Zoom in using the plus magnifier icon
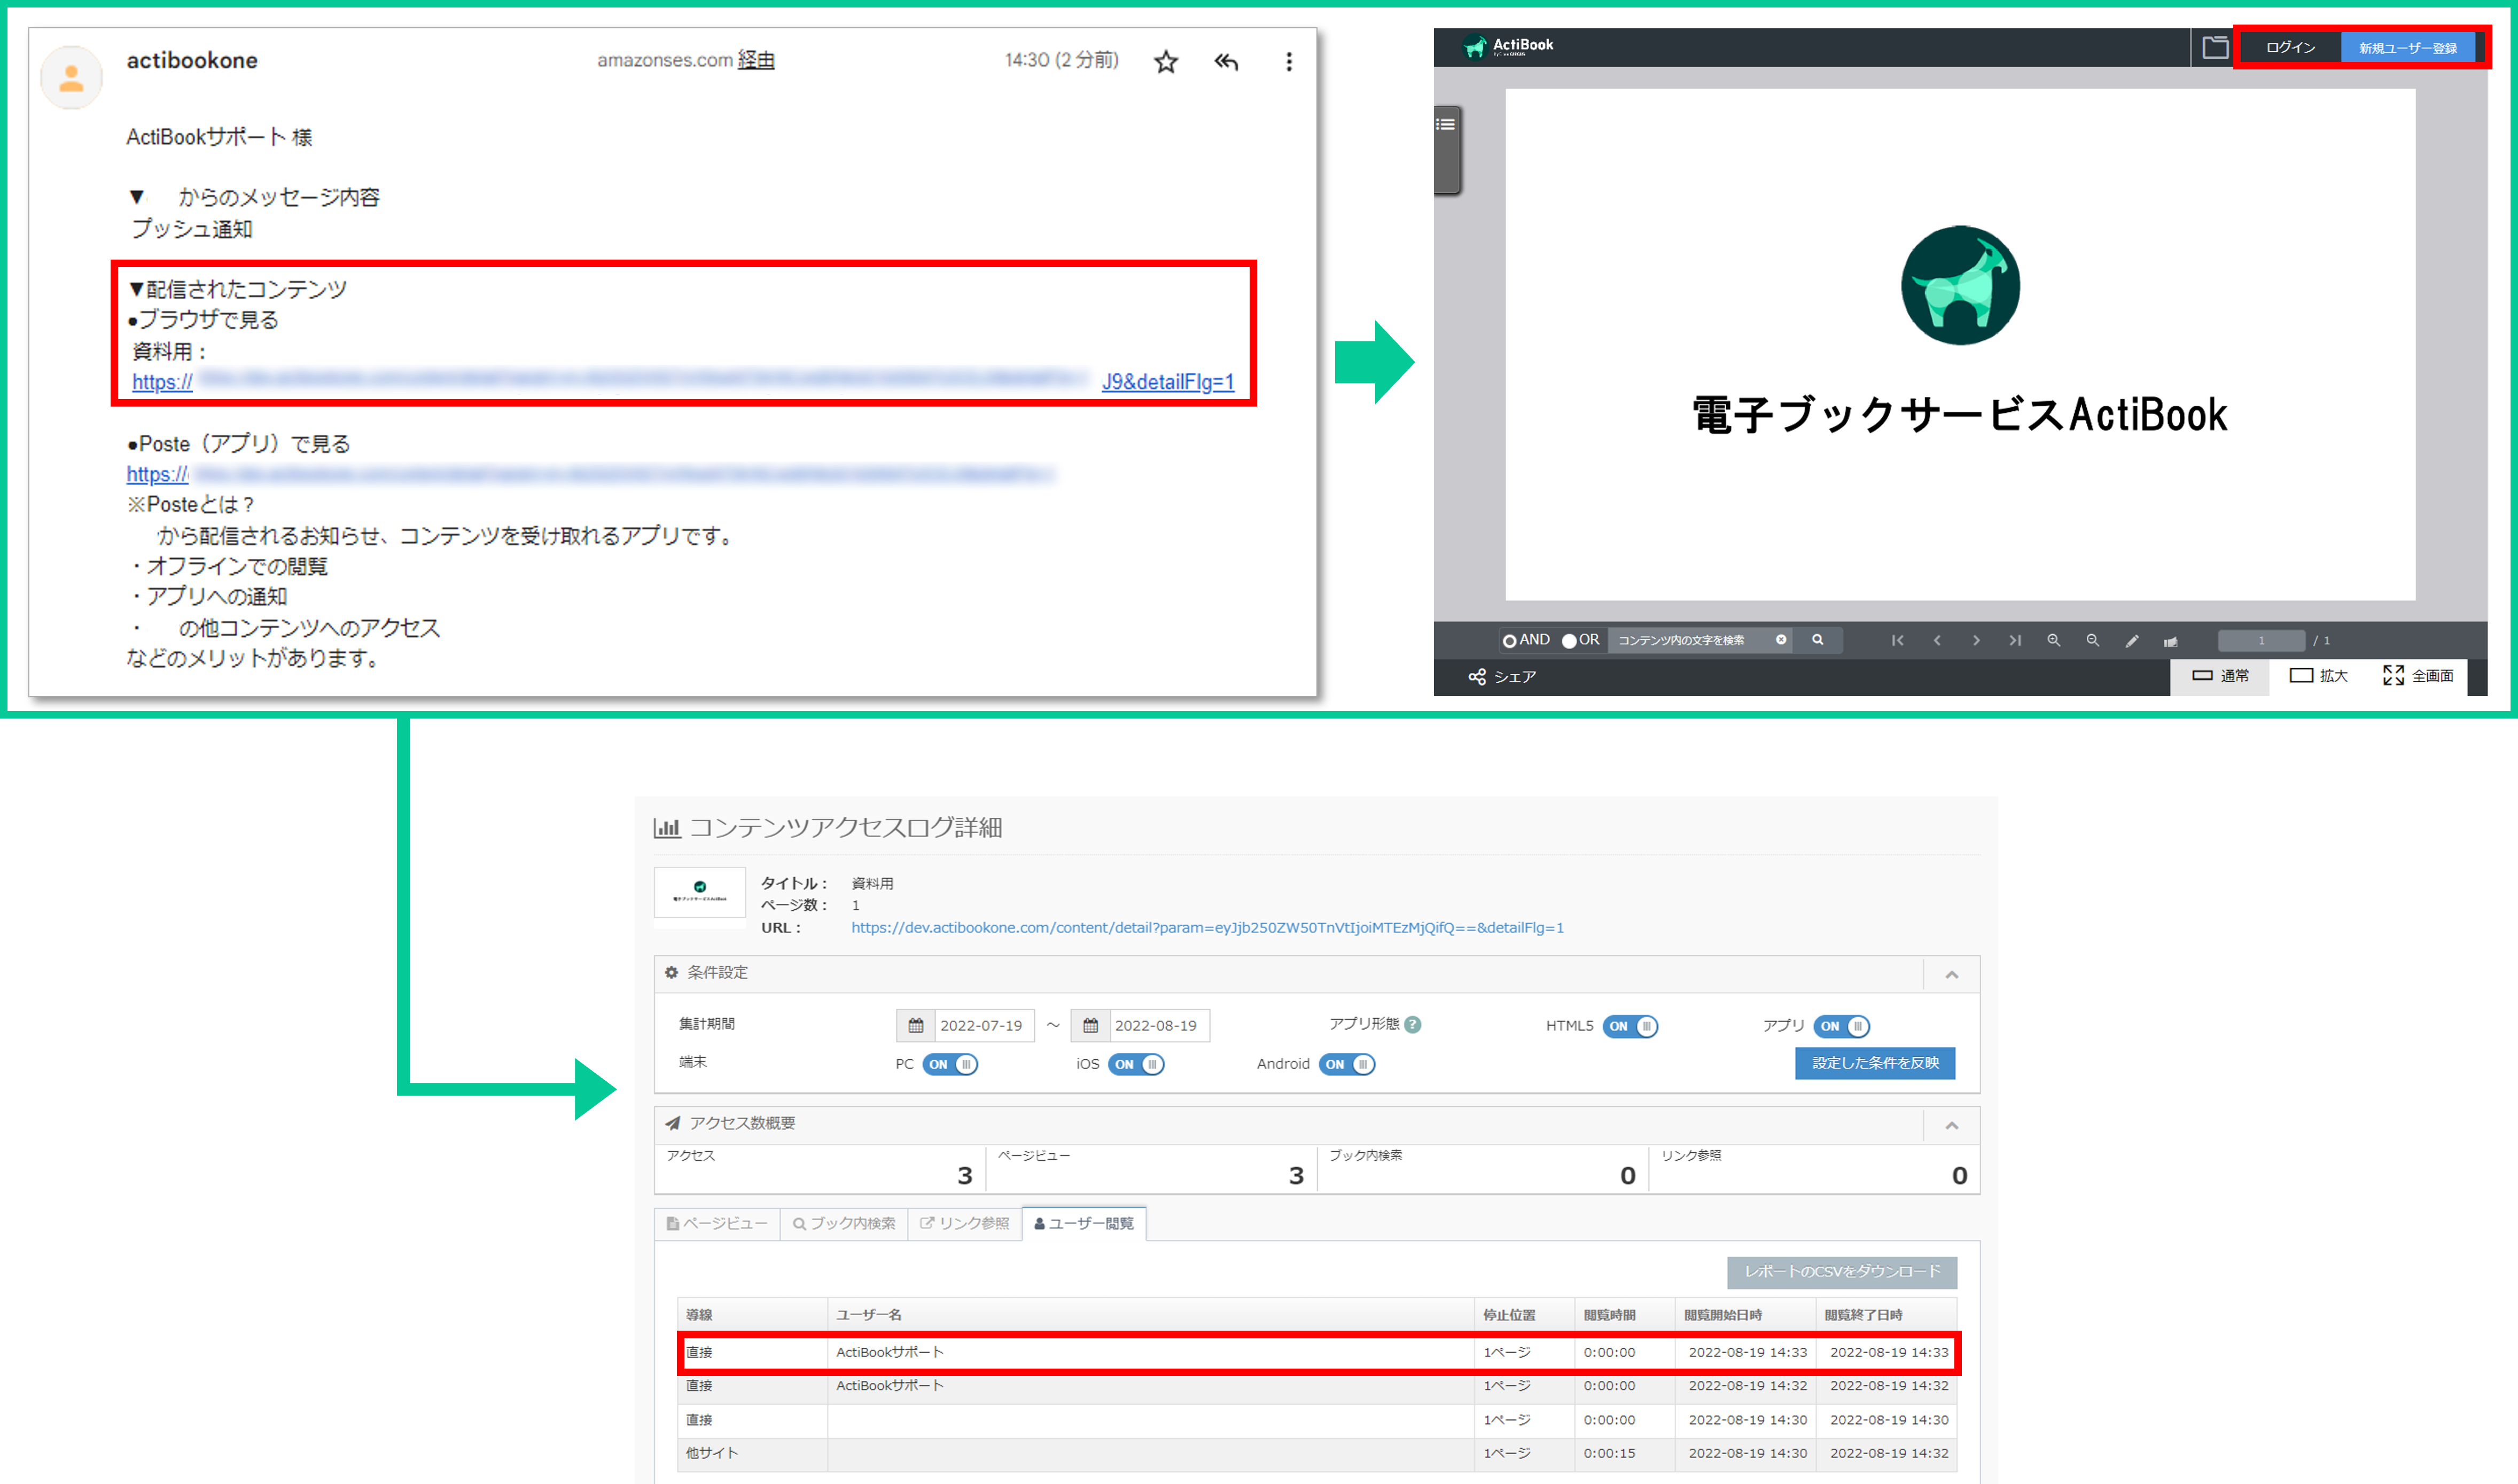The width and height of the screenshot is (2518, 1484). pos(2053,640)
